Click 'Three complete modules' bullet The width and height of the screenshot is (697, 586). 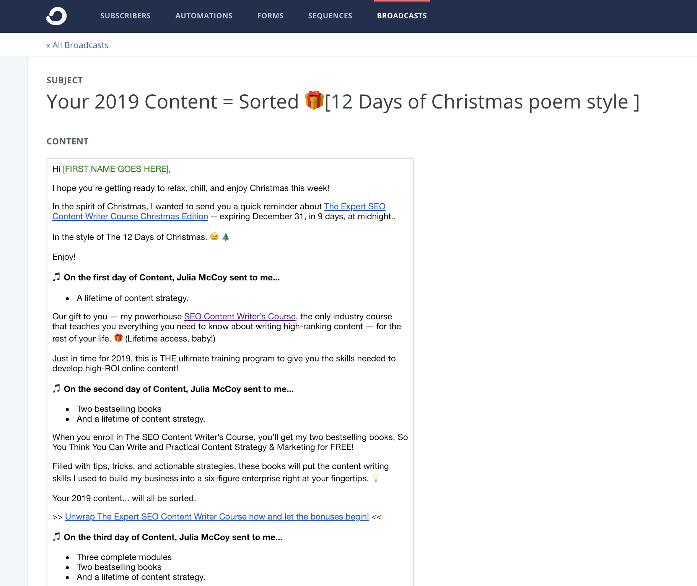(x=124, y=557)
